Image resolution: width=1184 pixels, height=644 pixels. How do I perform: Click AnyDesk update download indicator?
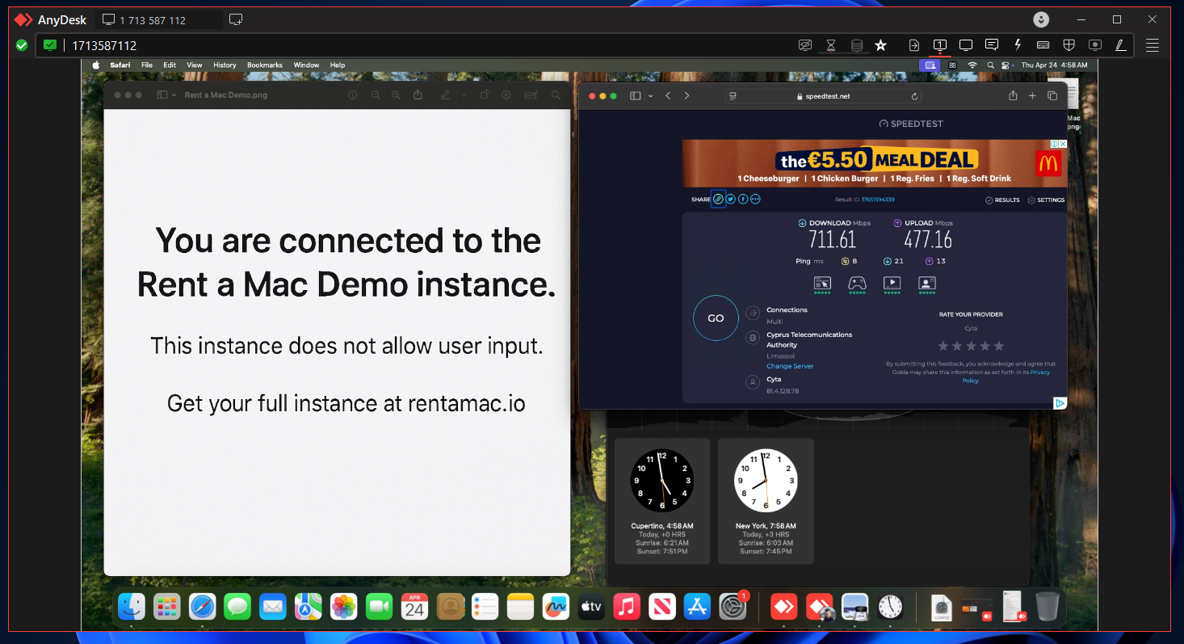1042,19
